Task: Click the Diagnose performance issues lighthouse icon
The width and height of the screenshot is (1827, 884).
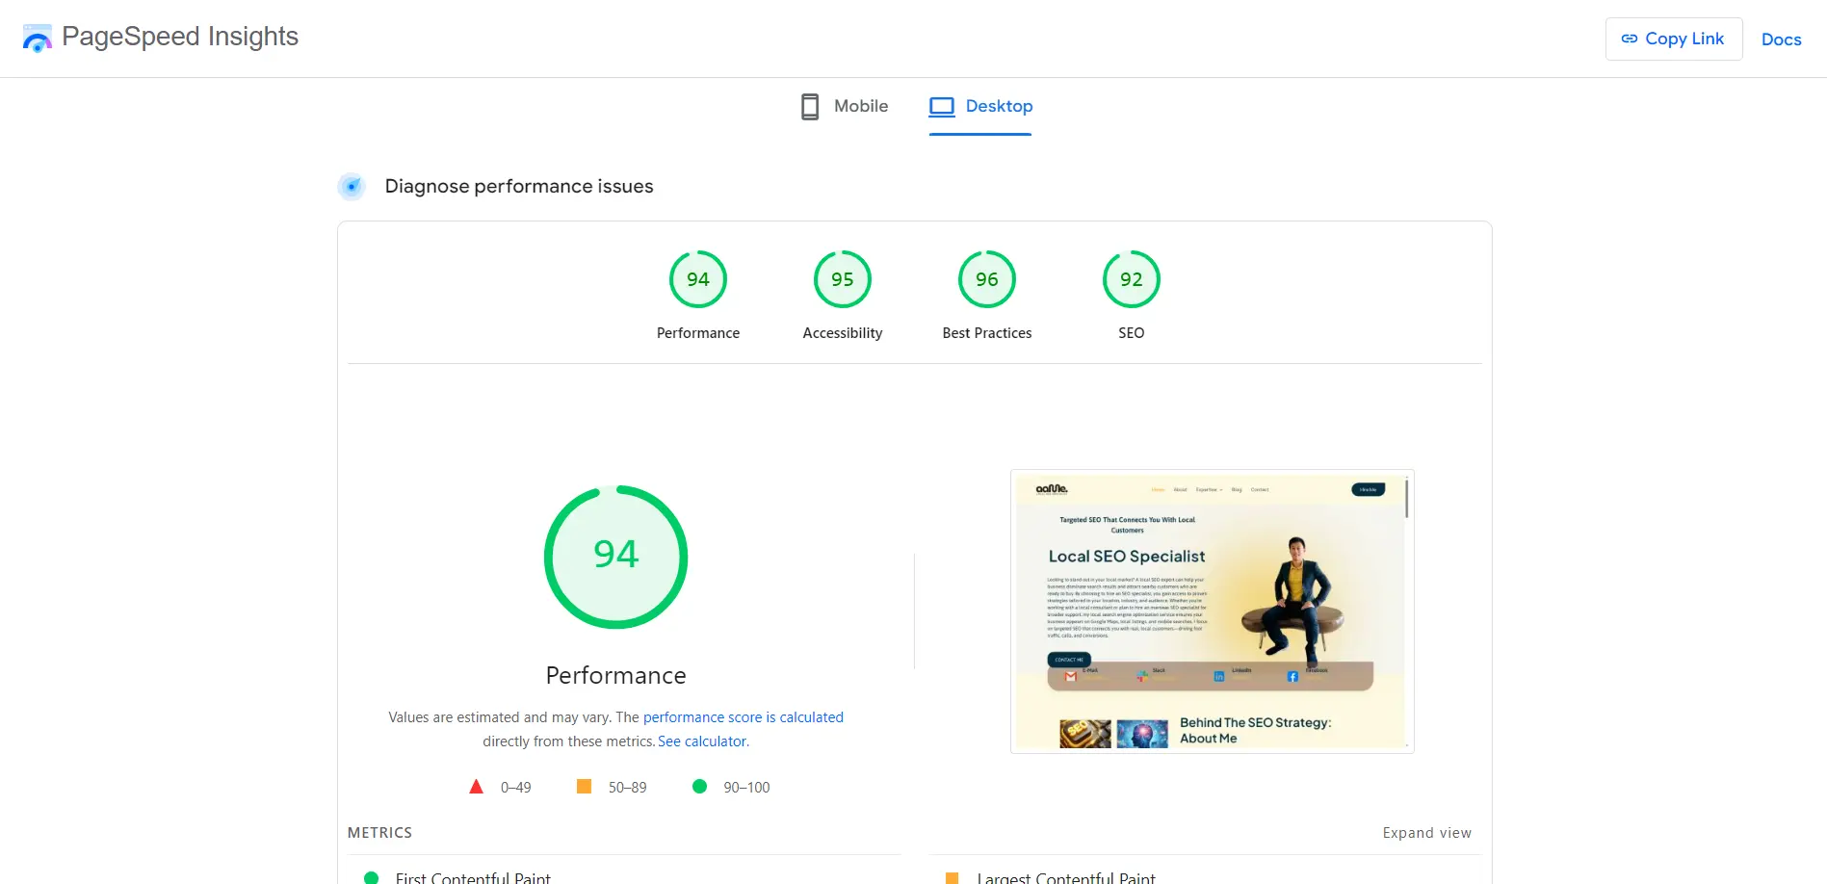Action: click(x=352, y=186)
